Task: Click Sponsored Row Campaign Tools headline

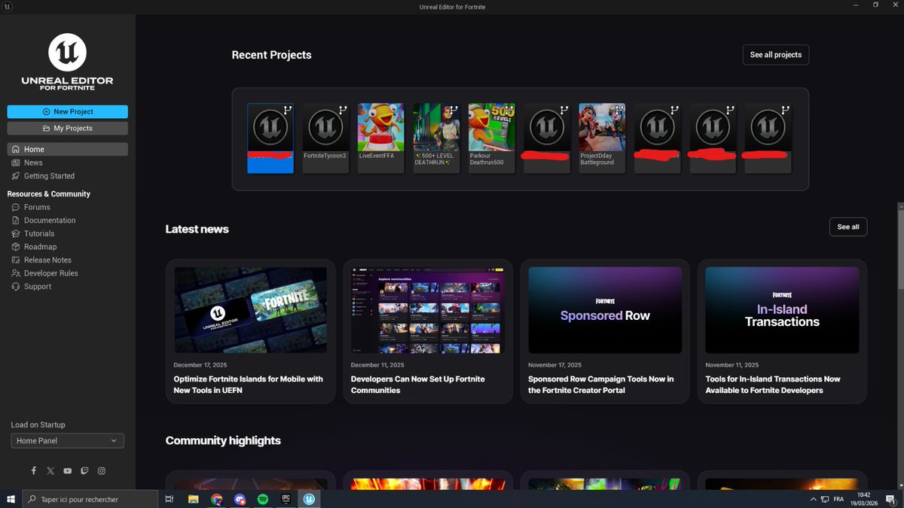Action: (x=601, y=385)
